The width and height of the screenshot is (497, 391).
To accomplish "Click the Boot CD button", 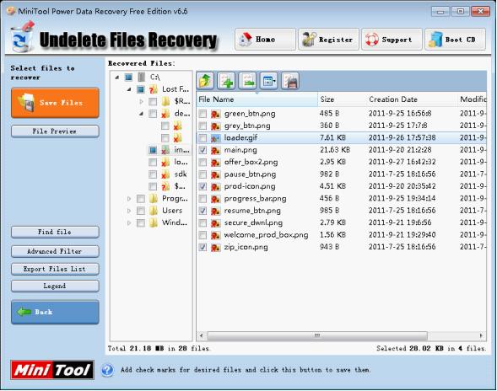I will click(455, 40).
